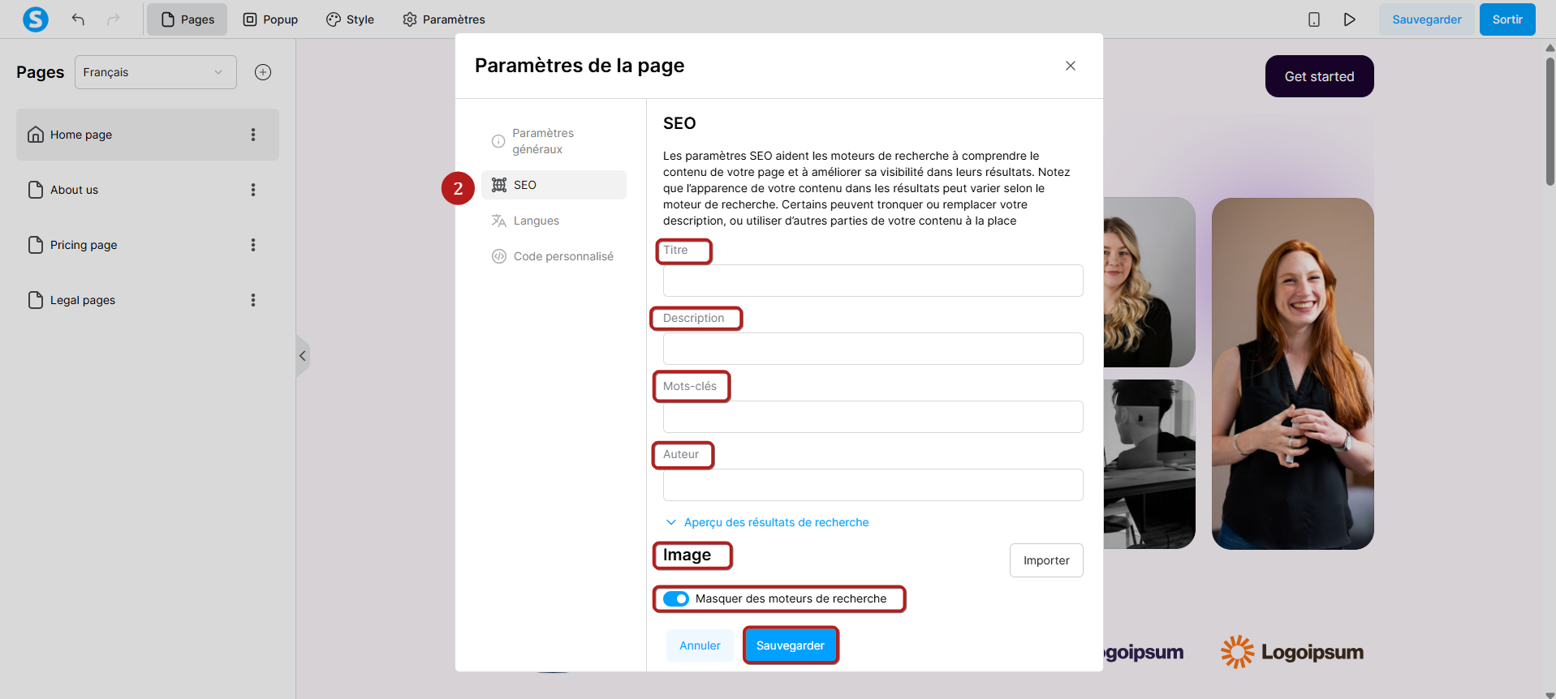Image resolution: width=1556 pixels, height=699 pixels.
Task: Close the Paramètres de la page dialog
Action: pos(1071,66)
